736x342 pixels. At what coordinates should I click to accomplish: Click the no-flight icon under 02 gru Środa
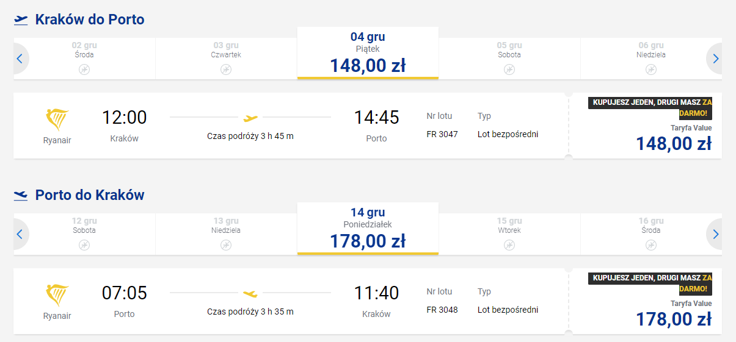coord(84,69)
